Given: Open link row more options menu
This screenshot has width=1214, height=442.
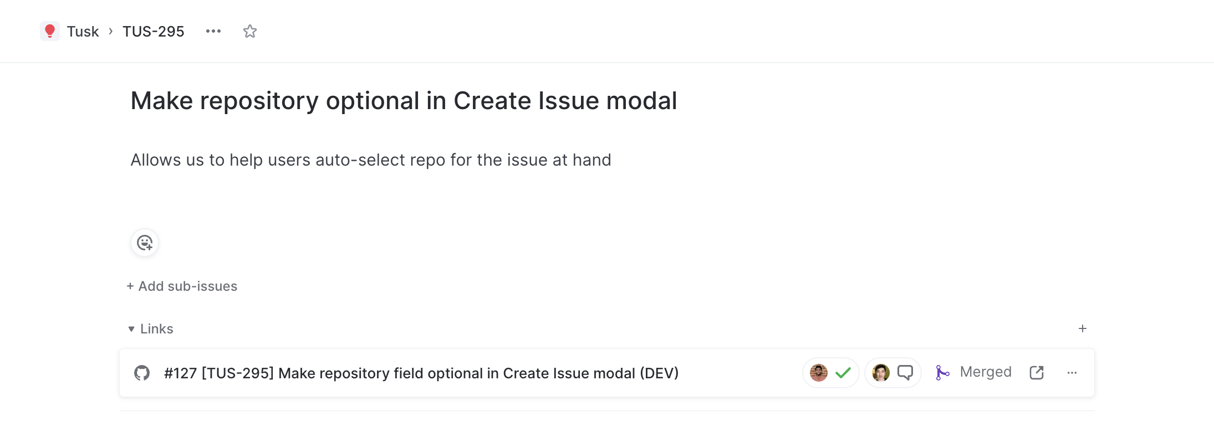Looking at the screenshot, I should [1072, 373].
